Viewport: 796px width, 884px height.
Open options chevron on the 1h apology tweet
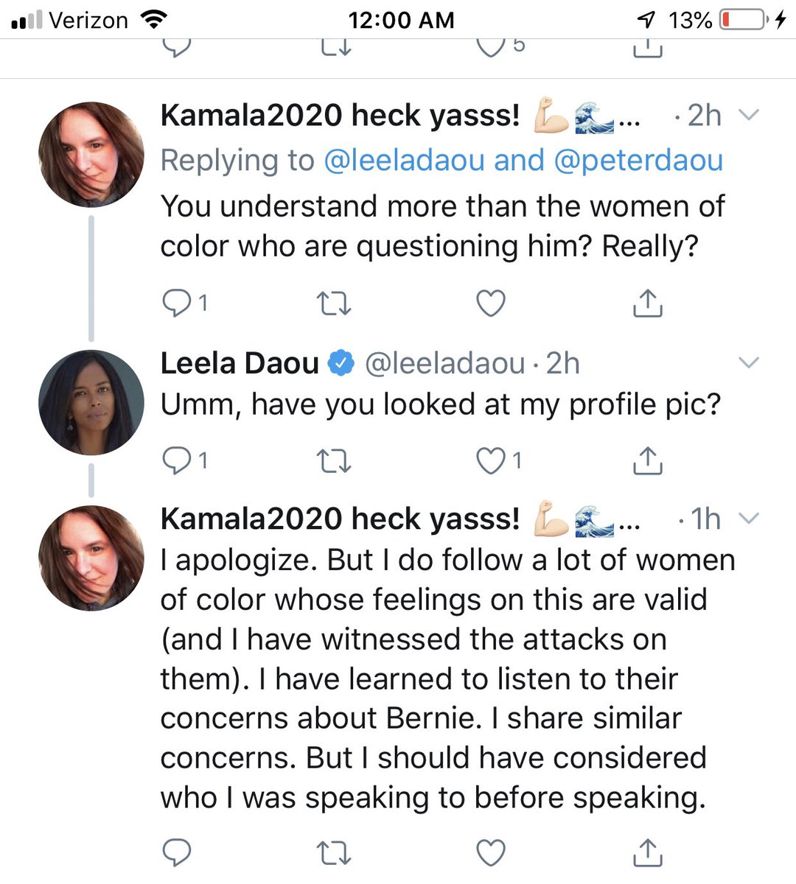[x=748, y=519]
